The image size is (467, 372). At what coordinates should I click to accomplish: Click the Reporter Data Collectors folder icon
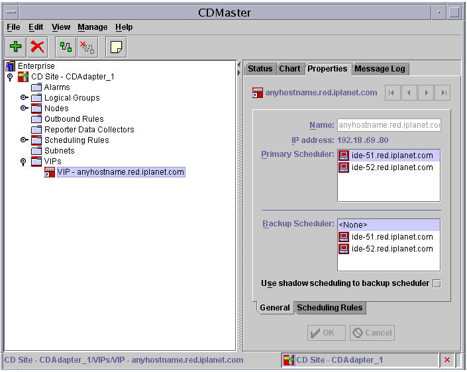coord(36,130)
